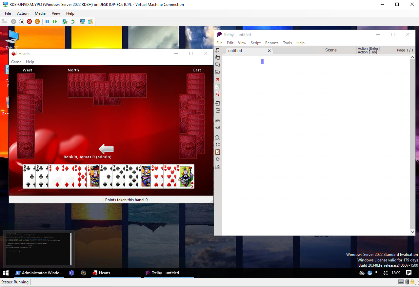
Task: Pause the virtual machine
Action: pos(47,22)
